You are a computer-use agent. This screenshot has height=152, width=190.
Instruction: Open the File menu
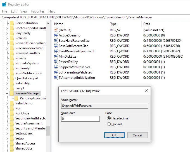[4, 11]
